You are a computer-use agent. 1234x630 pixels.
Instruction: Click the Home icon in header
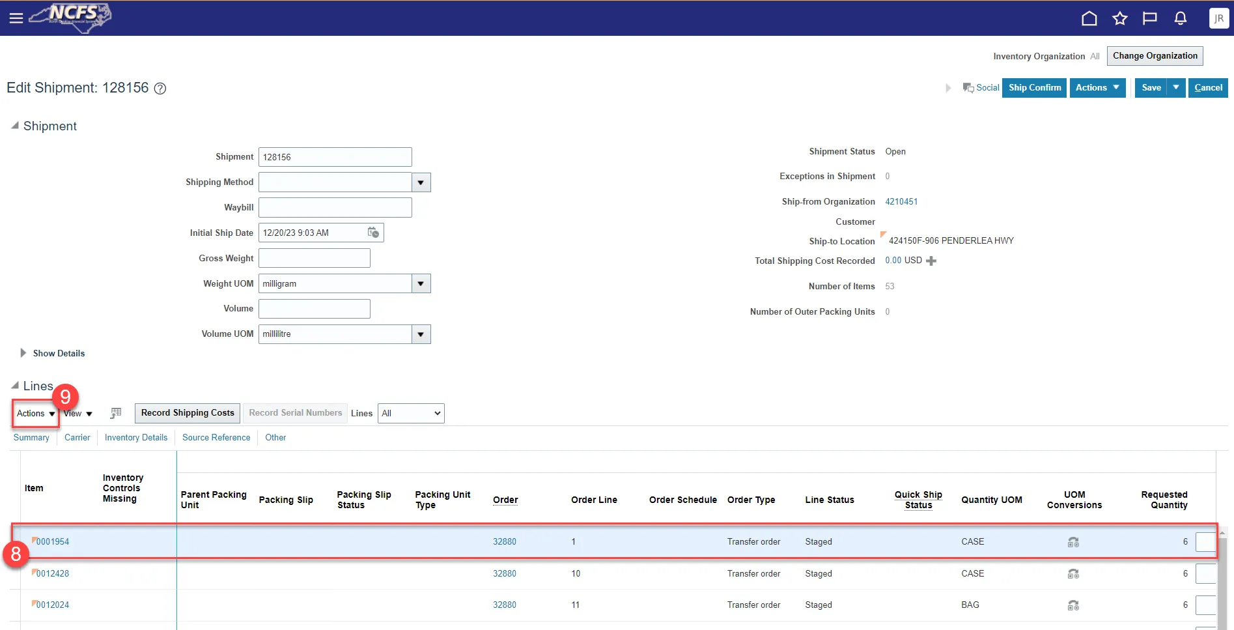[1089, 18]
